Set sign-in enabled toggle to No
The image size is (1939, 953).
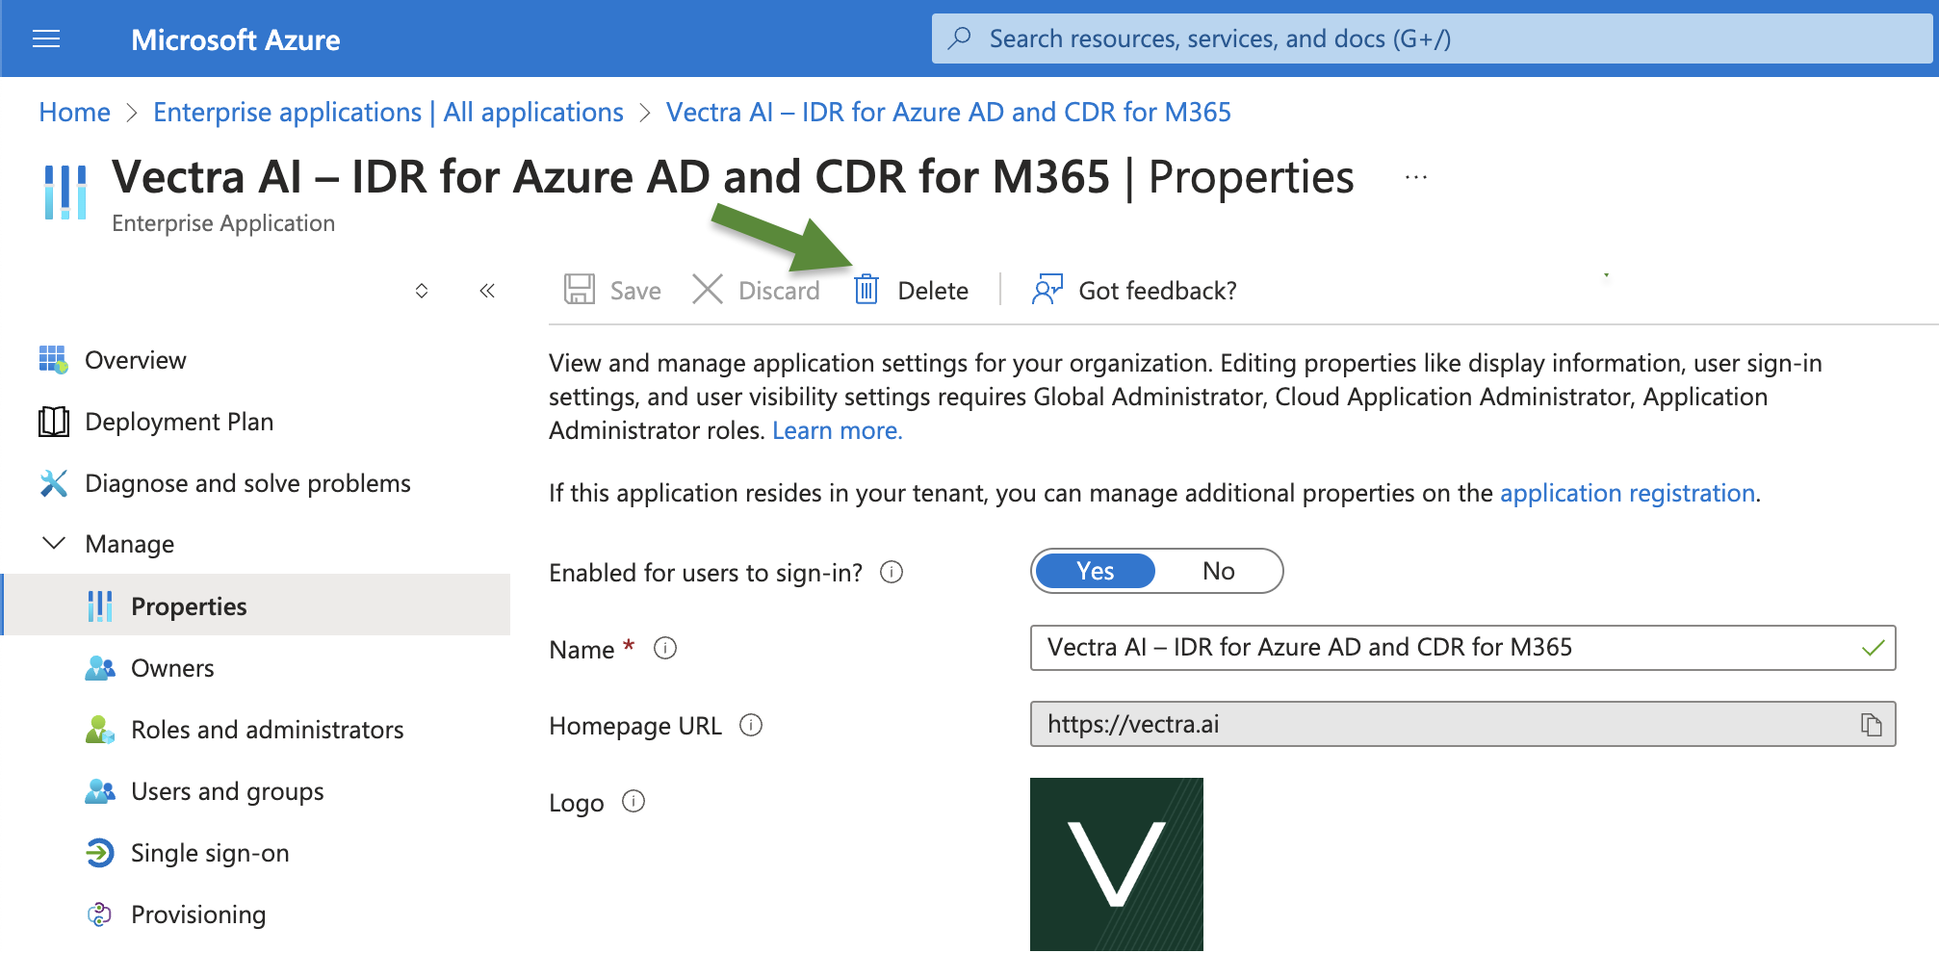1218,572
